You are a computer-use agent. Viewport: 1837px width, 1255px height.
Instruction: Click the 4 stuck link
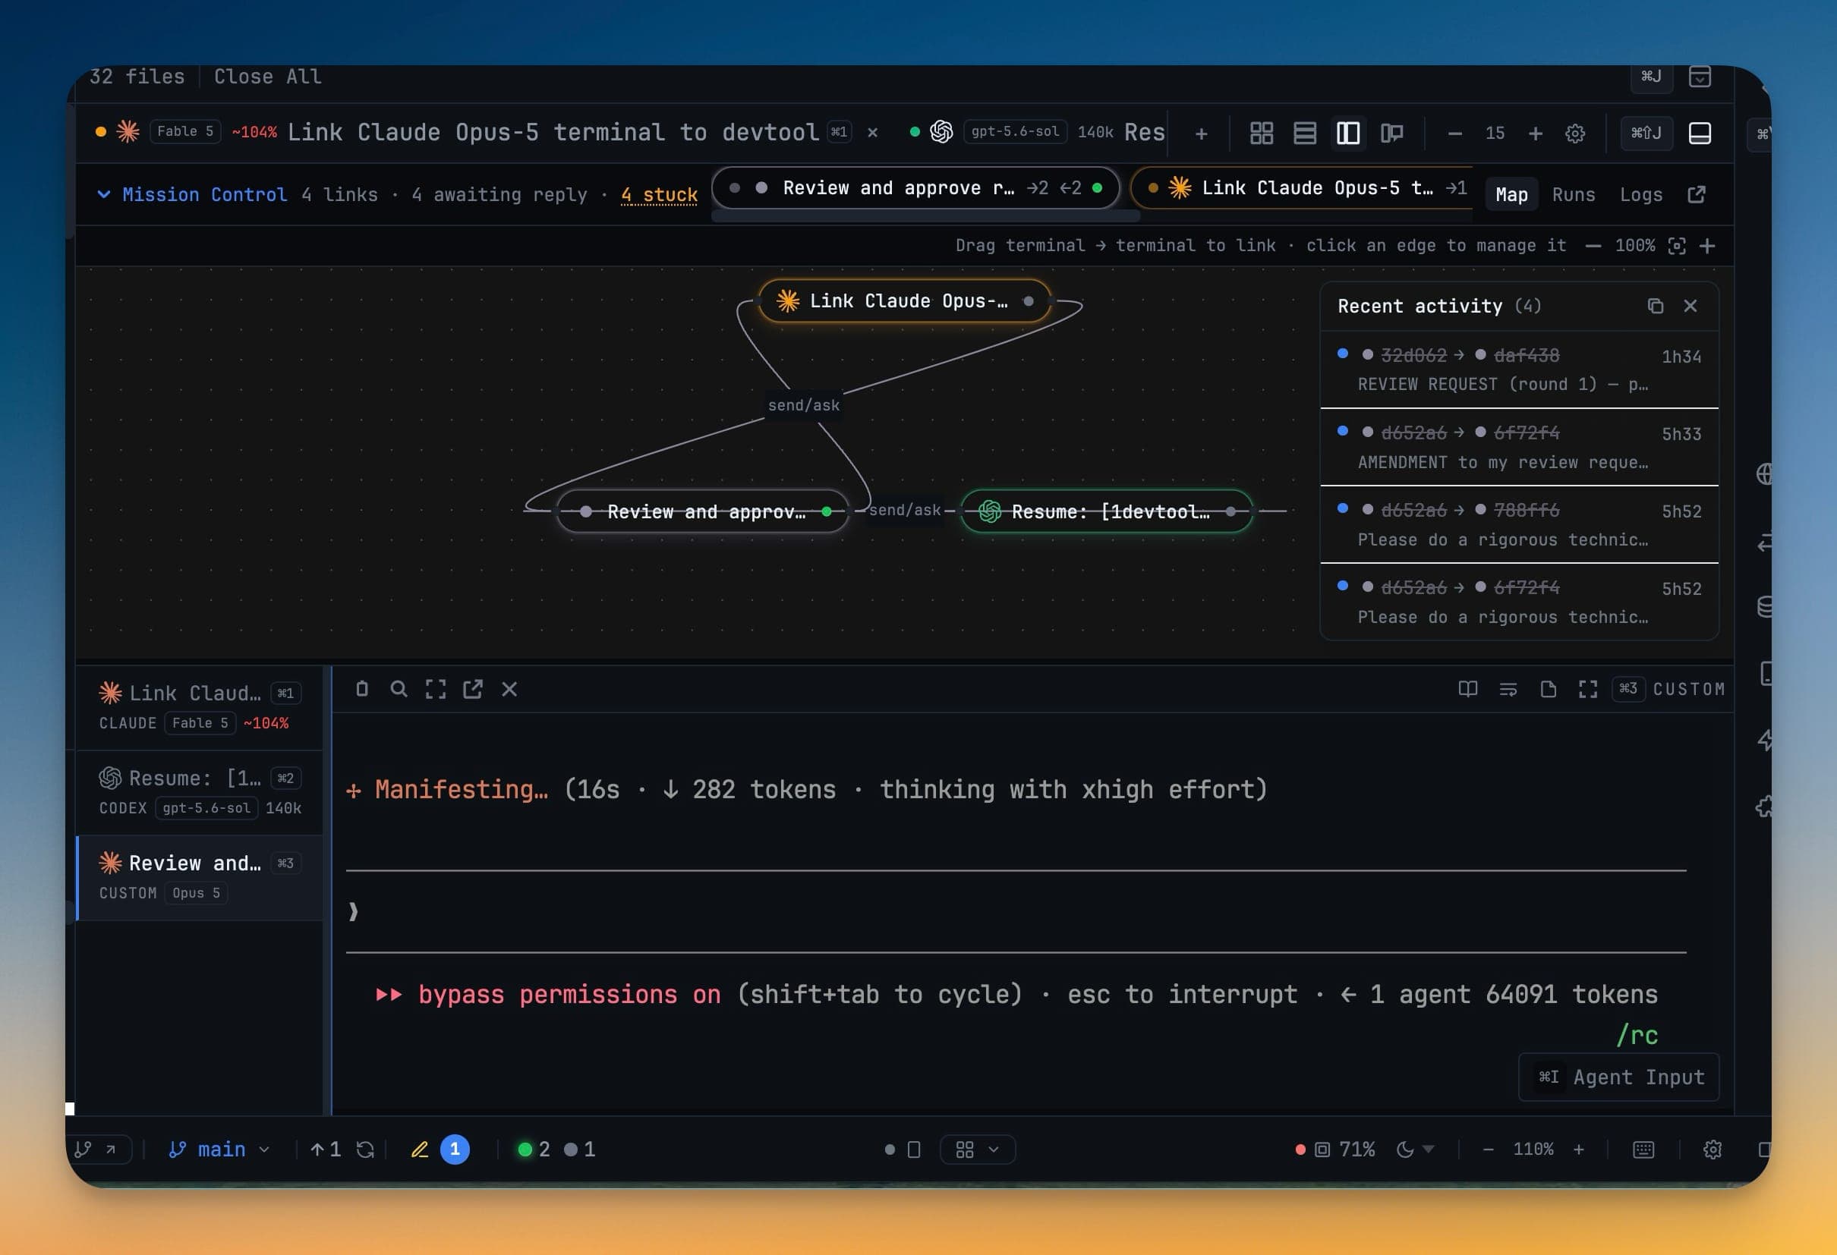pos(659,194)
